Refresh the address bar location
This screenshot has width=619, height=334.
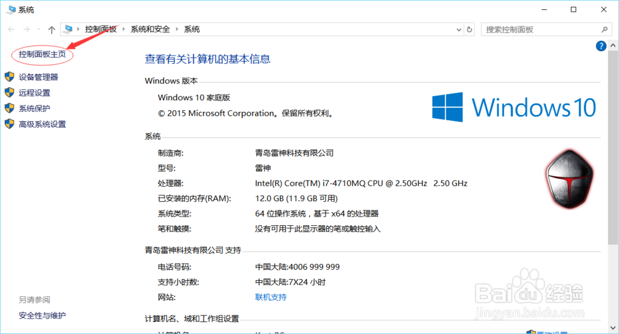(x=469, y=30)
